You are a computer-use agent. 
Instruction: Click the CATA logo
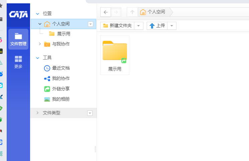(x=18, y=14)
